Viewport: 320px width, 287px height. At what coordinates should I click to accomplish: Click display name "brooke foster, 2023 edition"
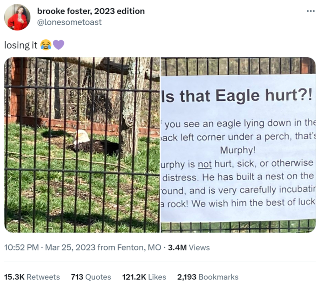[x=91, y=11]
